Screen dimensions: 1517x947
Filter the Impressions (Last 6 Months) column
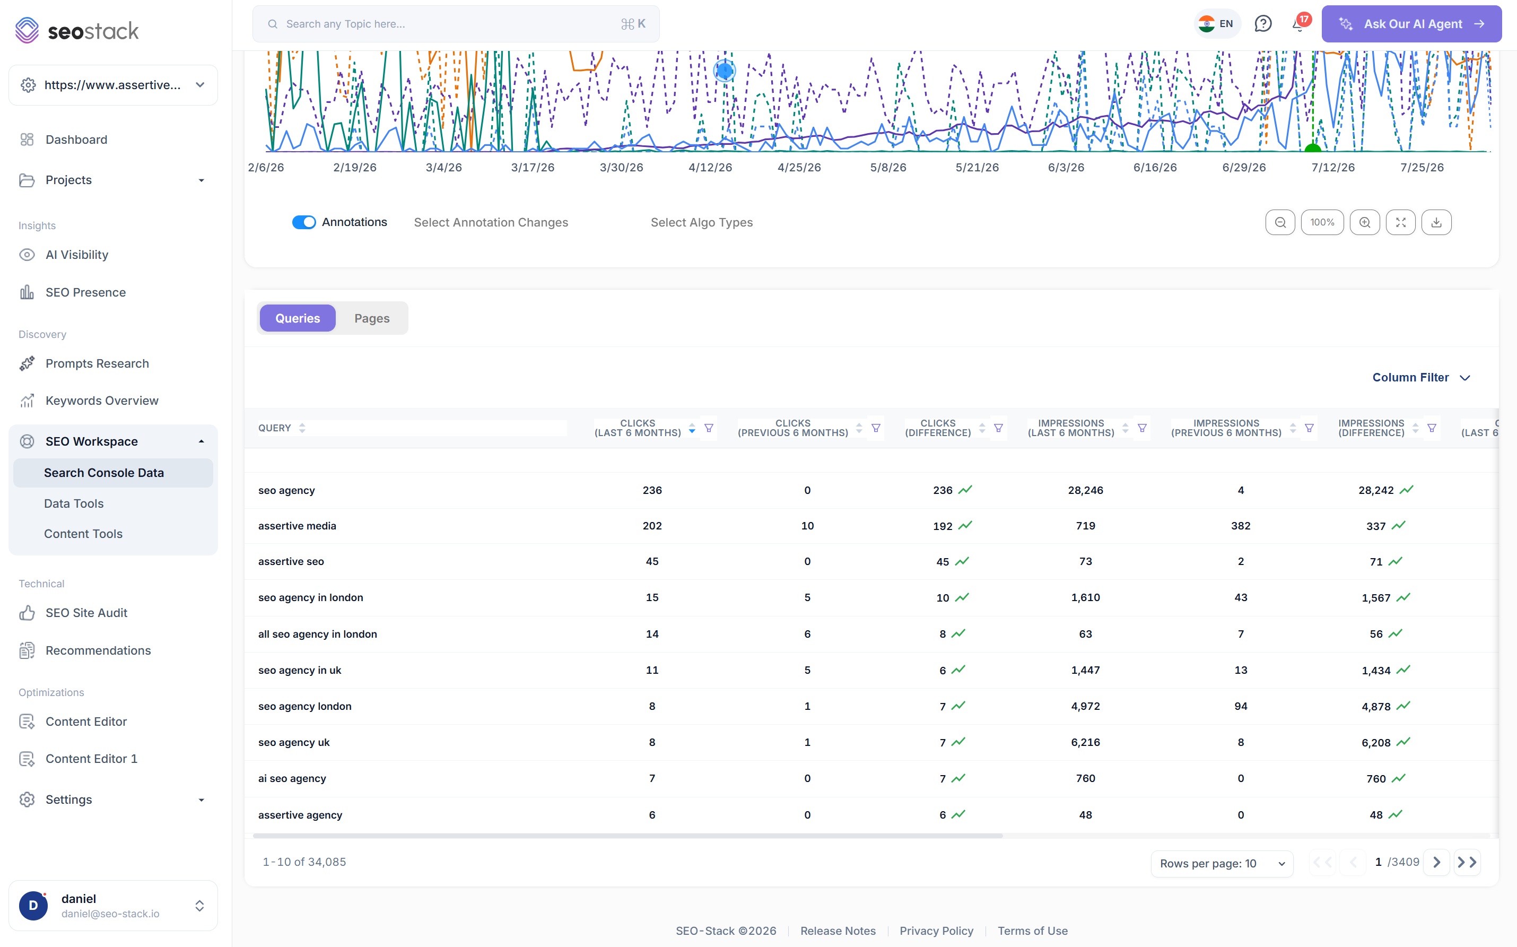(1142, 429)
